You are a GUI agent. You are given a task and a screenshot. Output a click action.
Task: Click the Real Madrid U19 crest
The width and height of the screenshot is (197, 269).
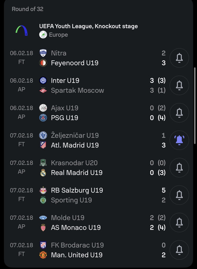pos(43,173)
